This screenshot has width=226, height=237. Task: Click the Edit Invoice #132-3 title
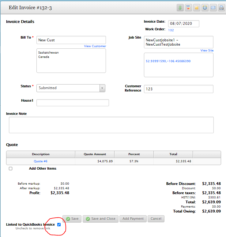[x=30, y=8]
